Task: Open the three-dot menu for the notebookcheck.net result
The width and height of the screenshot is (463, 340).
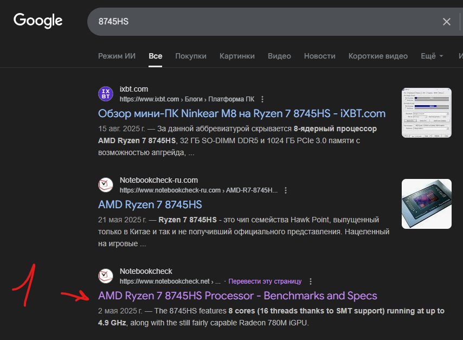Action: pos(311,281)
